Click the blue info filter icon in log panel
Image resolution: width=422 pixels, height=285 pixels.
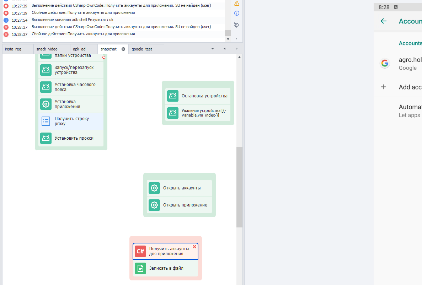[x=237, y=13]
